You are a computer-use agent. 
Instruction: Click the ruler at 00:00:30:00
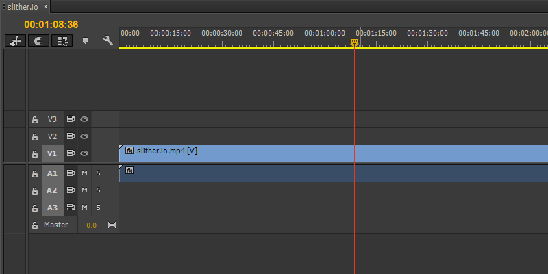coord(222,33)
